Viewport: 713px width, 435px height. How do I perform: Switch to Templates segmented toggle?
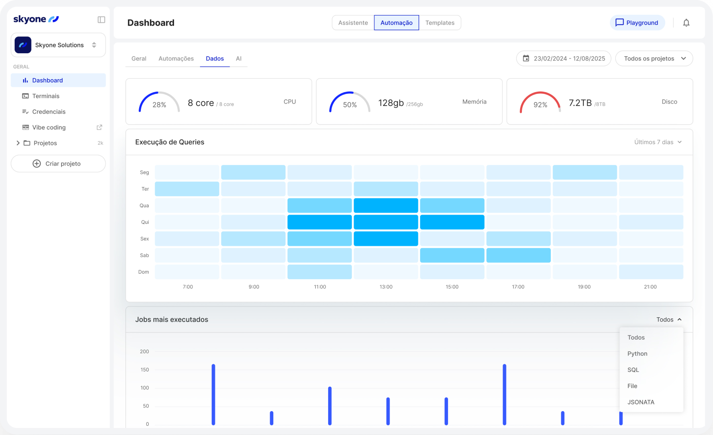[x=440, y=23]
